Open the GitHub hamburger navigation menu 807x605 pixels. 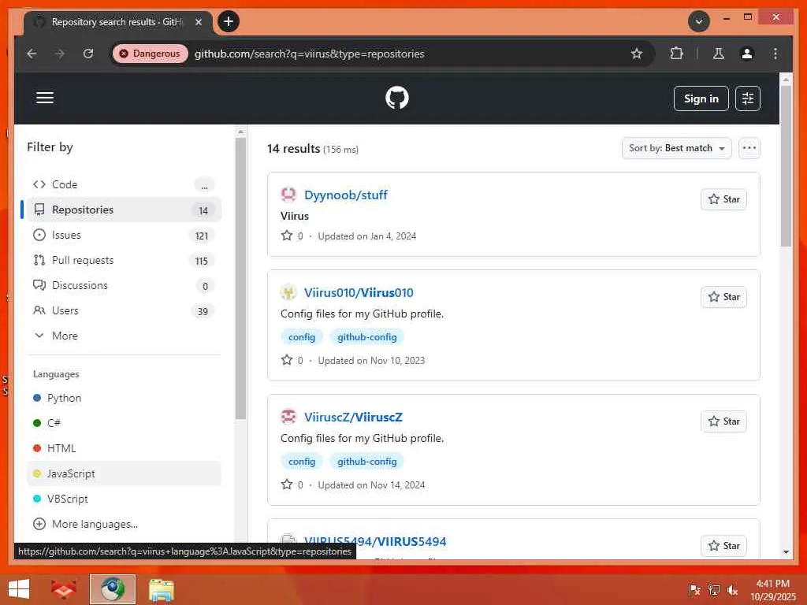click(45, 98)
